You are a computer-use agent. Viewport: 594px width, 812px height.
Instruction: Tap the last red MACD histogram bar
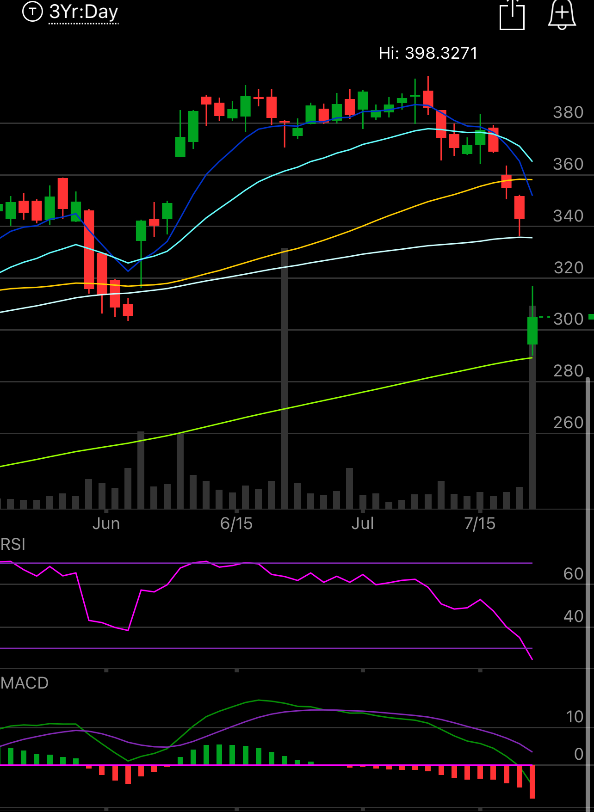(532, 781)
